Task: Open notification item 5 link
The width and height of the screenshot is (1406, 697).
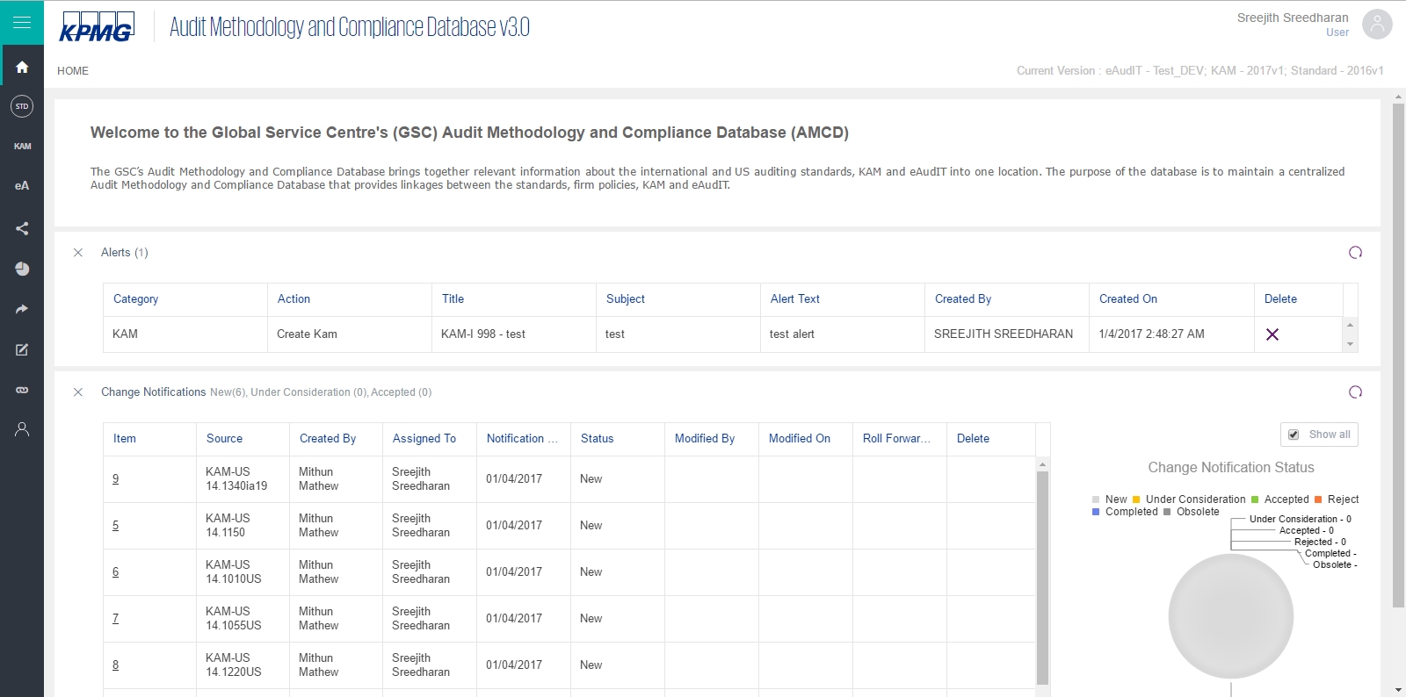Action: pyautogui.click(x=115, y=526)
